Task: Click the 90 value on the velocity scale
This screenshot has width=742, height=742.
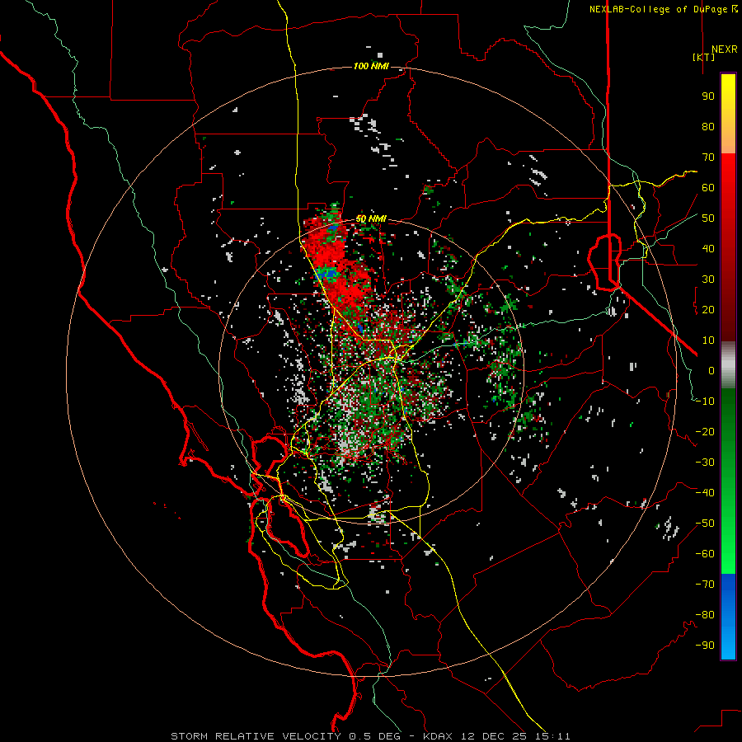Action: 708,96
